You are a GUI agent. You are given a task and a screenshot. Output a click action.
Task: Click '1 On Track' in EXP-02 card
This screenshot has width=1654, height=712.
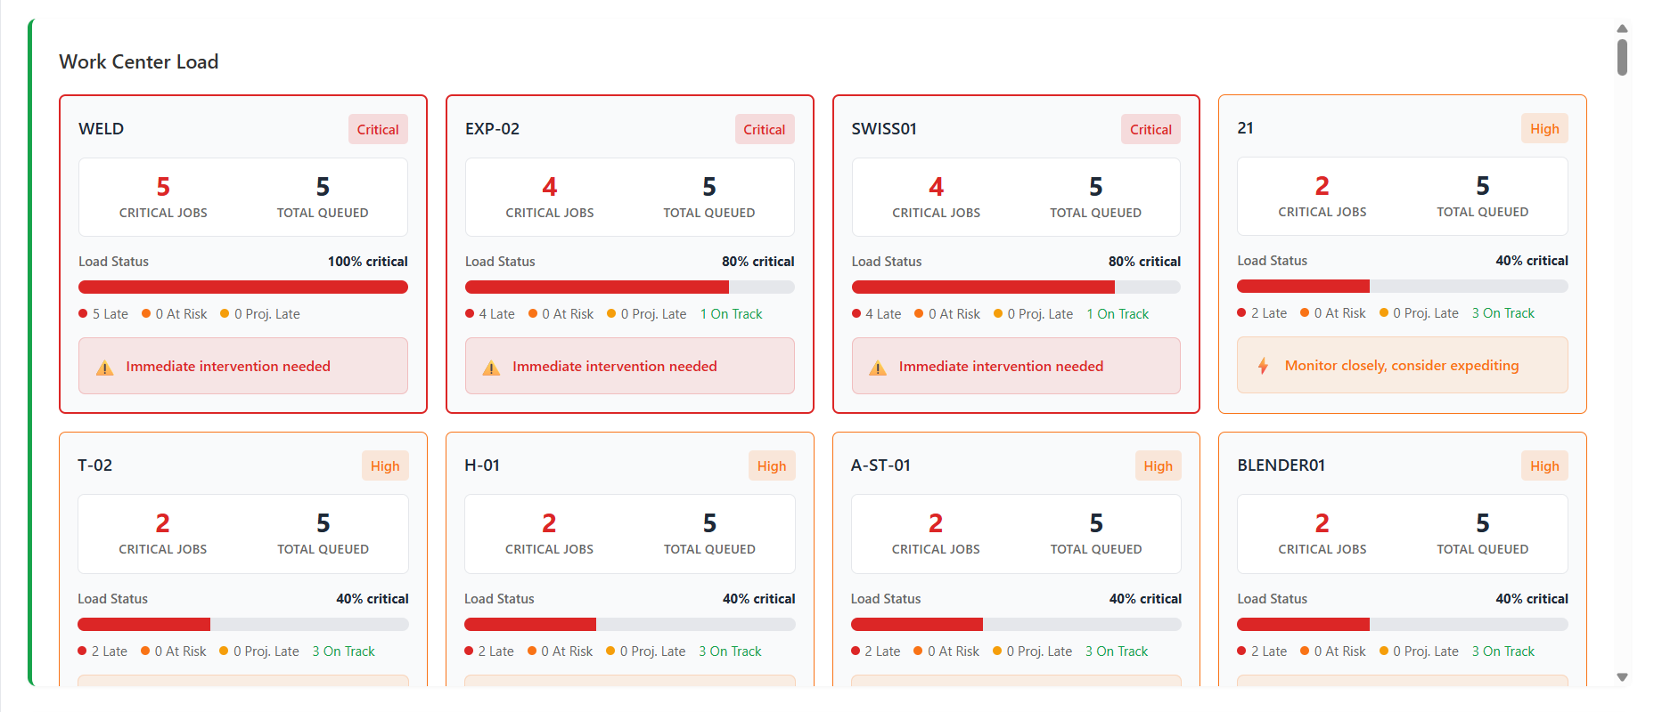731,314
